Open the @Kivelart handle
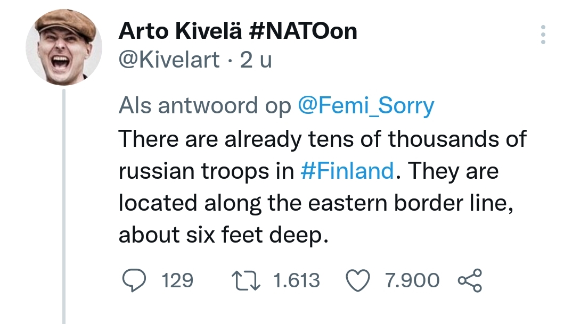 click(x=169, y=60)
